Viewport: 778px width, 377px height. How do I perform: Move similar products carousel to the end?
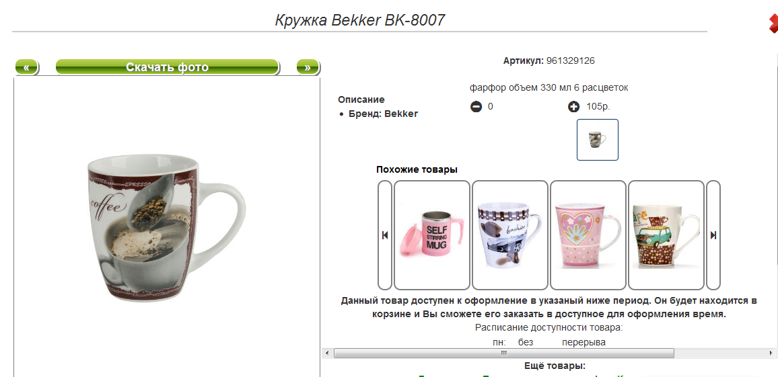point(713,235)
